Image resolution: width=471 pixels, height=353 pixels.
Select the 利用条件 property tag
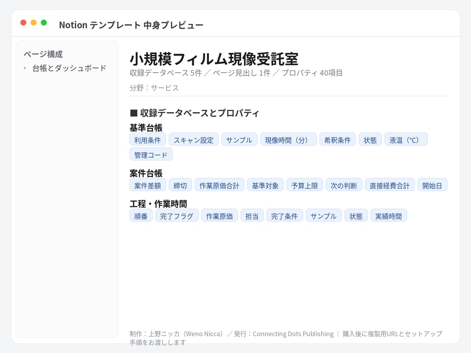(x=148, y=139)
